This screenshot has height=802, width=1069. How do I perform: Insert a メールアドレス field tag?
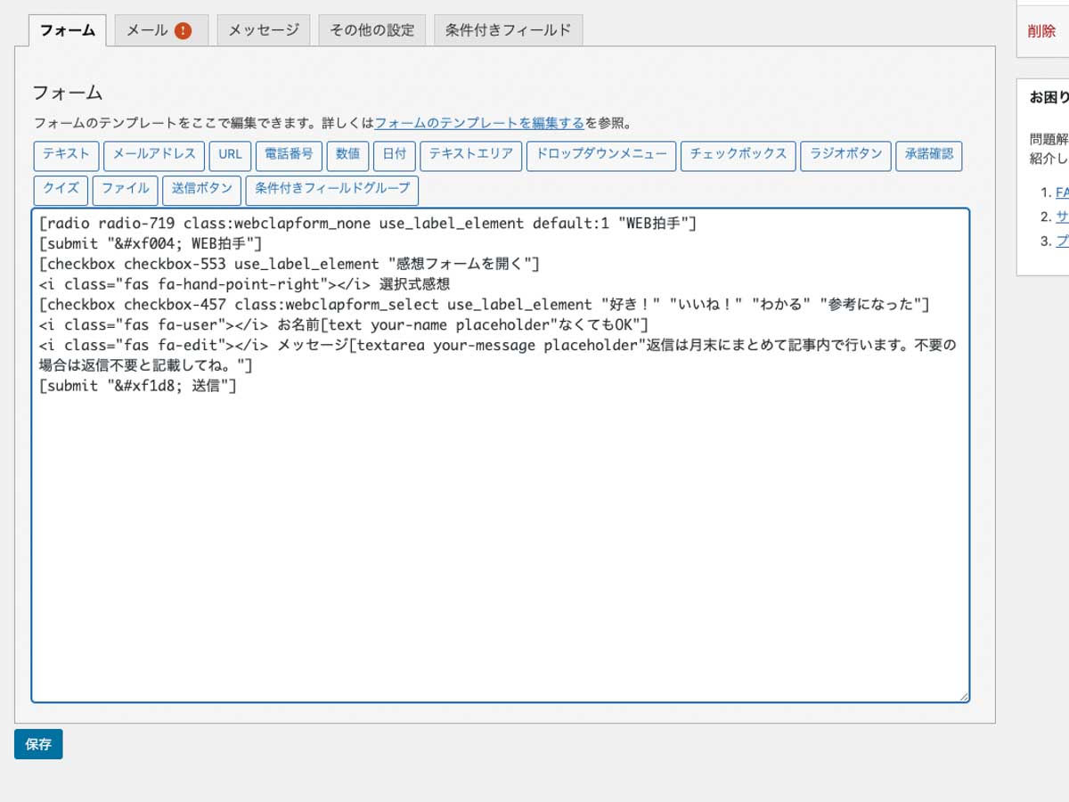coord(154,155)
